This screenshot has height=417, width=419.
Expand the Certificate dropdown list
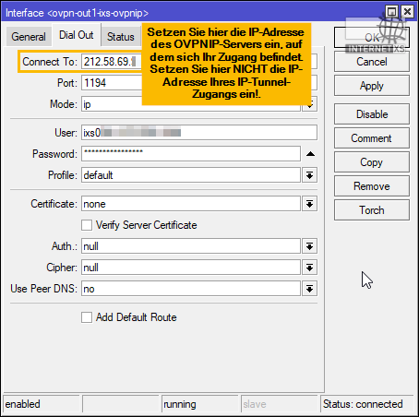click(x=309, y=204)
